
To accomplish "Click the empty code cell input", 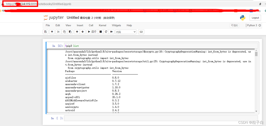I will coord(161,118).
